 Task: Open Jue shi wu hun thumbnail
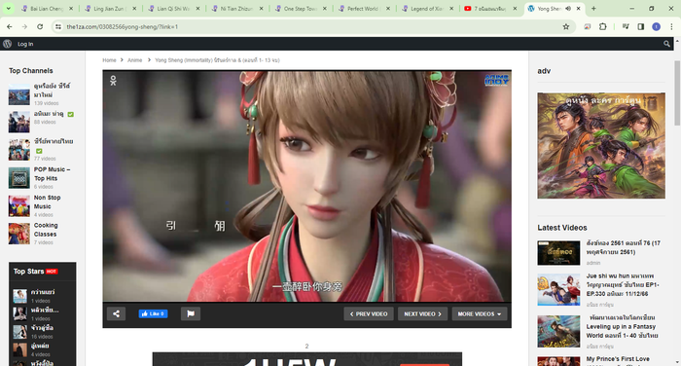click(558, 289)
